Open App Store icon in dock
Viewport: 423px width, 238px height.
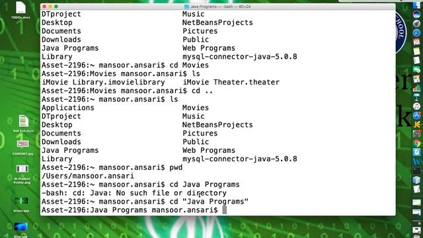416,116
